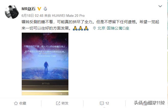Image resolution: width=168 pixels, height=108 pixels.
Task: Click the repost arrow icon
Action: (58, 103)
